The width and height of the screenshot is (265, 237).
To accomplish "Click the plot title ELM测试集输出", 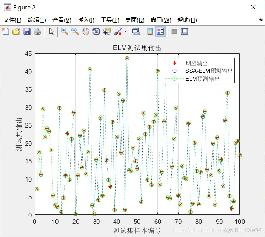I will point(137,48).
